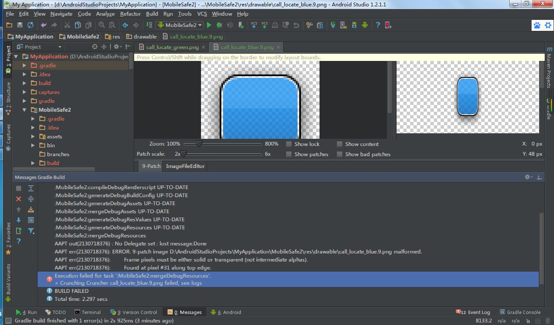The height and width of the screenshot is (325, 554).
Task: Expand the bin folder
Action: pyautogui.click(x=33, y=146)
